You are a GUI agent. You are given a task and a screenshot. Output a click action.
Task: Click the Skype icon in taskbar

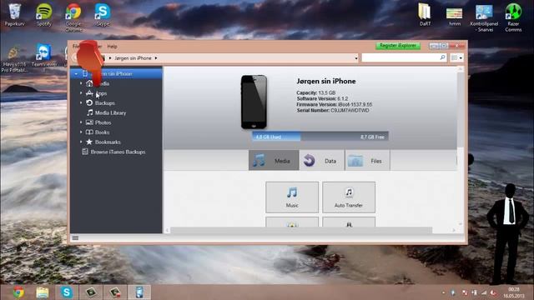click(67, 292)
